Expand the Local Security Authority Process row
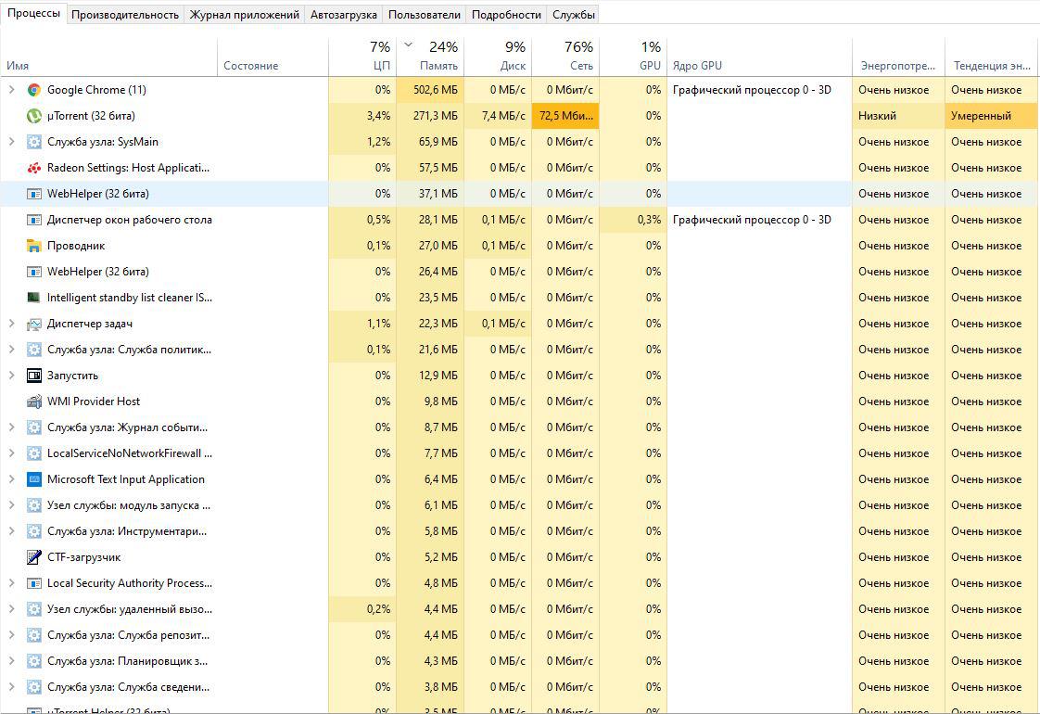 click(12, 583)
